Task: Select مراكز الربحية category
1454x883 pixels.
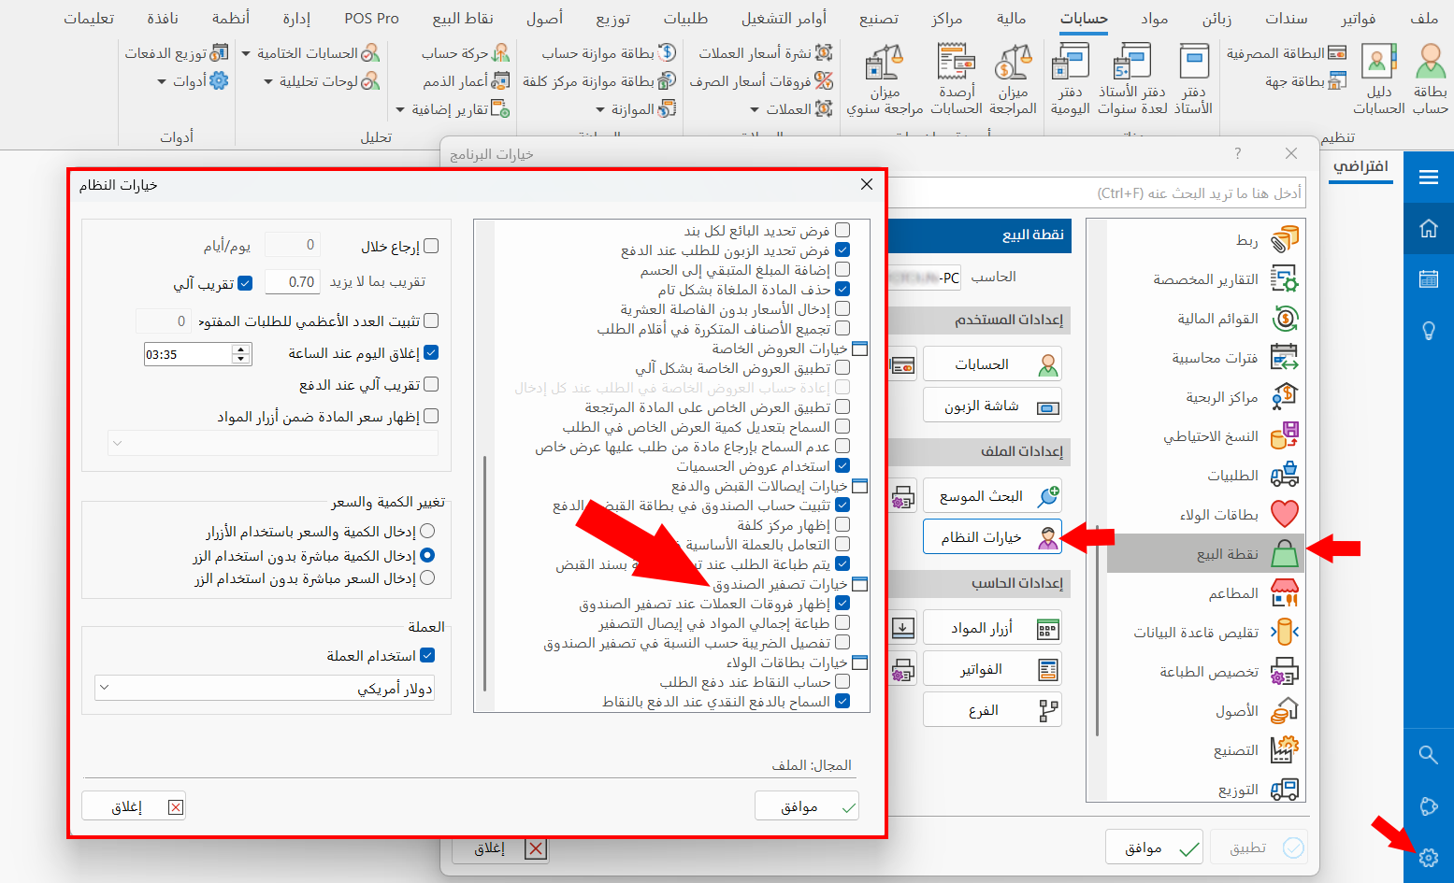Action: pos(1205,397)
